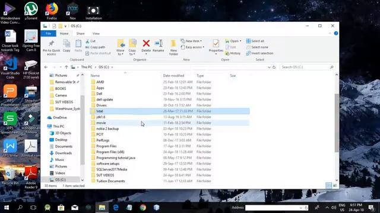Expand the recent locations arrow

pyautogui.click(x=61, y=67)
